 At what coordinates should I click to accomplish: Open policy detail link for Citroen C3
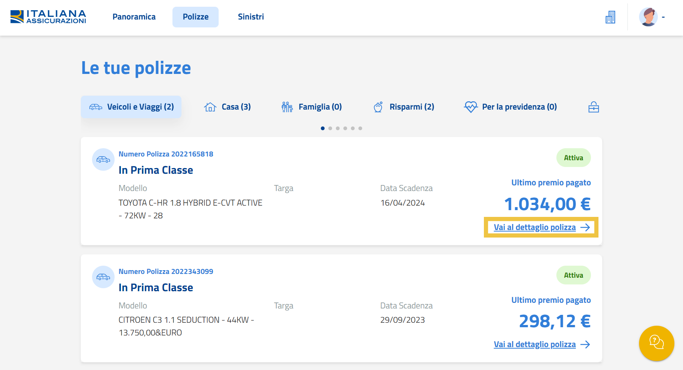click(x=535, y=344)
